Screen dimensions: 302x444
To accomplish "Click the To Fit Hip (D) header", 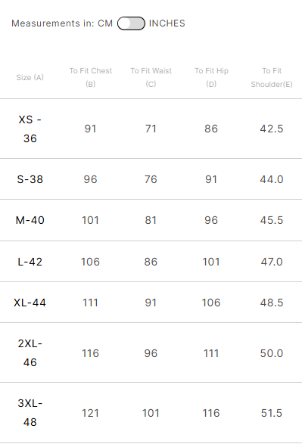I will coord(211,77).
